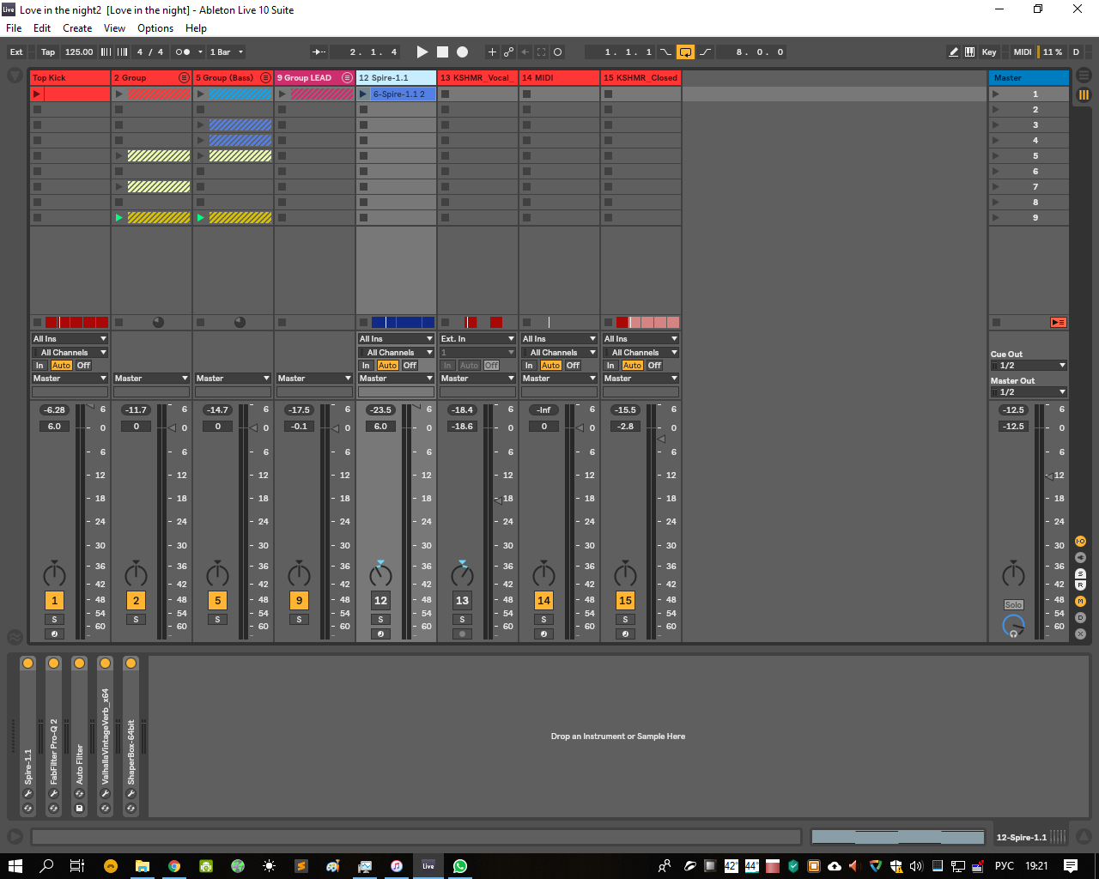Arm track 14 MIDI for recording
This screenshot has width=1099, height=879.
coord(543,634)
